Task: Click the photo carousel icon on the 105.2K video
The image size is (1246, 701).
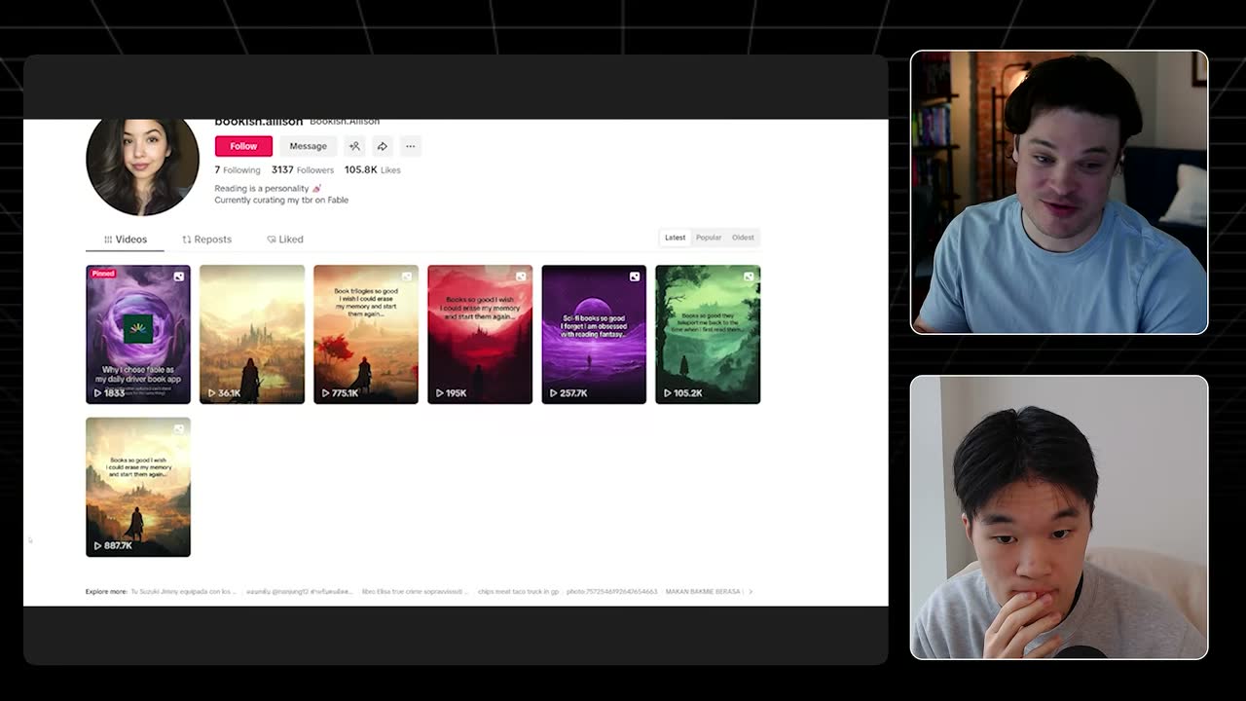Action: (749, 277)
